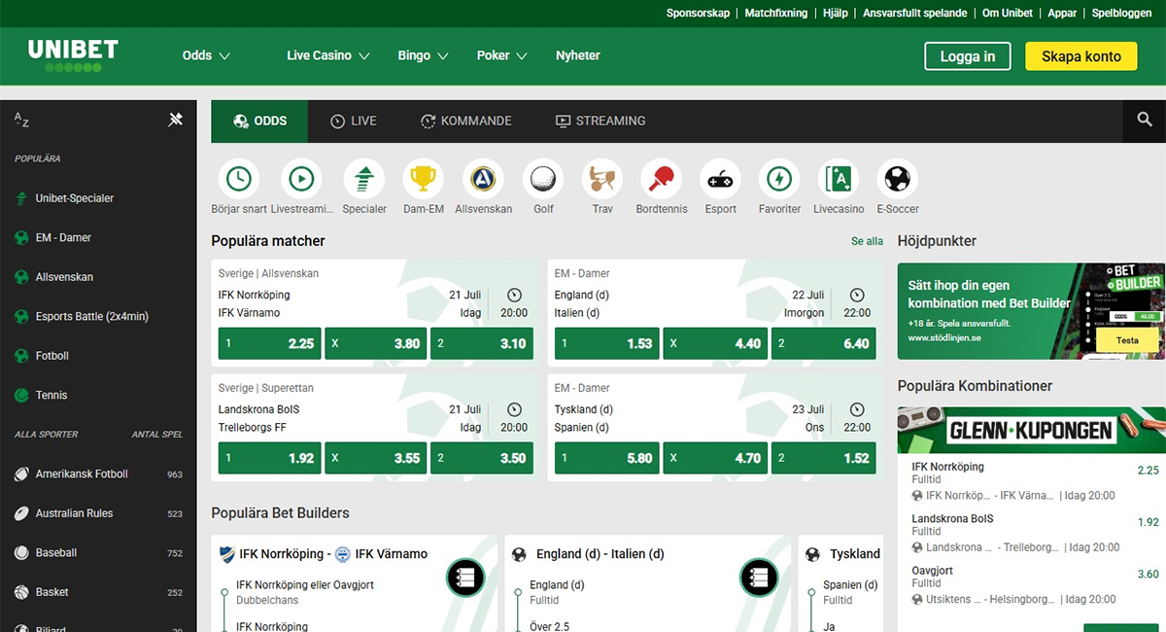Click the Se alla link
1166x632 pixels.
point(867,241)
